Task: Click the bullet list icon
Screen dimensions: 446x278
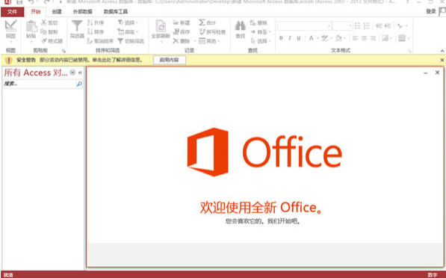Action: [358, 26]
